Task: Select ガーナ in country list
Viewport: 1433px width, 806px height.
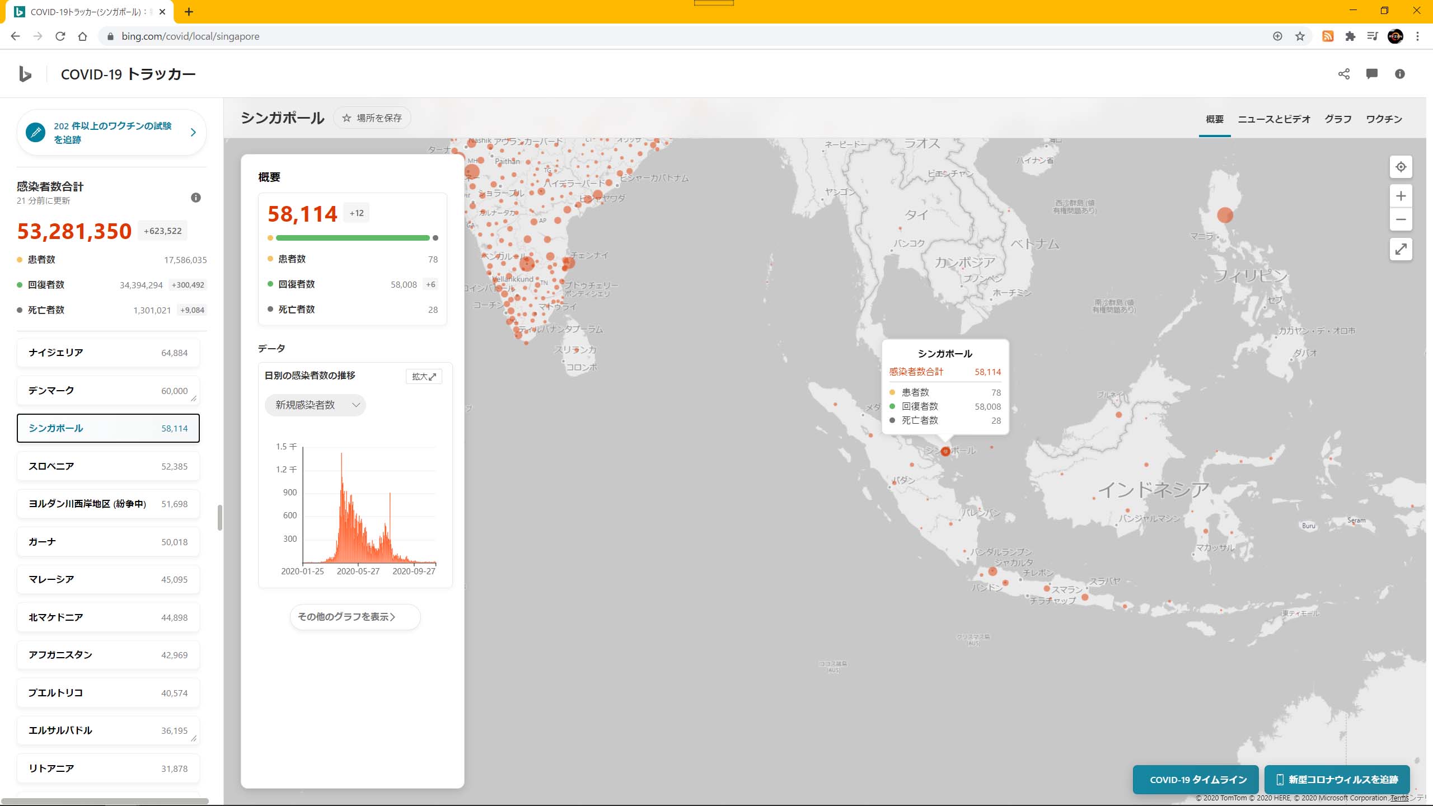Action: 108,542
